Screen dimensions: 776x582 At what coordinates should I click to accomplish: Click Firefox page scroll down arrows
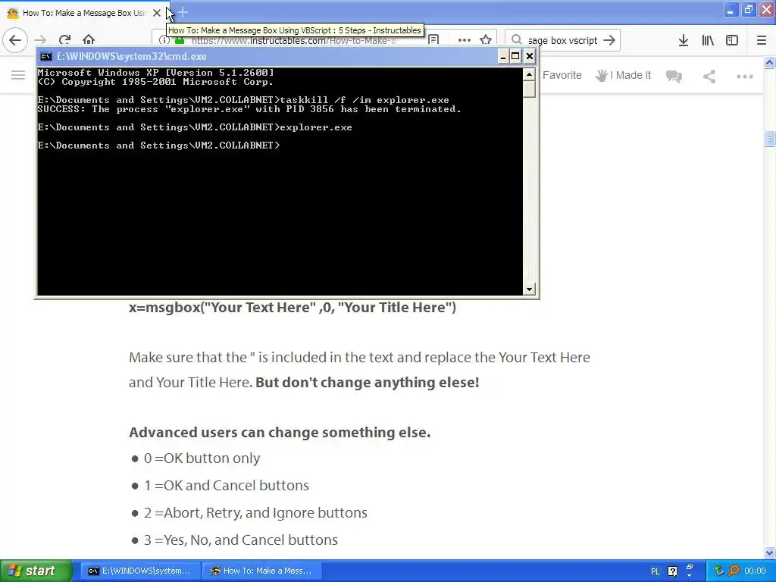click(769, 552)
